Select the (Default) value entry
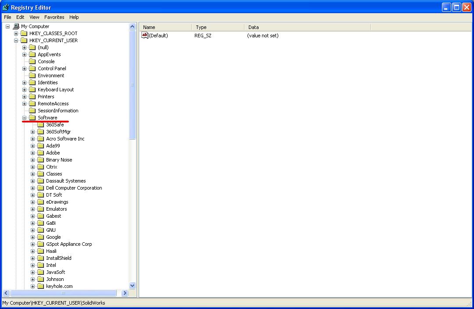Viewport: 474px width, 309px height. (x=158, y=36)
